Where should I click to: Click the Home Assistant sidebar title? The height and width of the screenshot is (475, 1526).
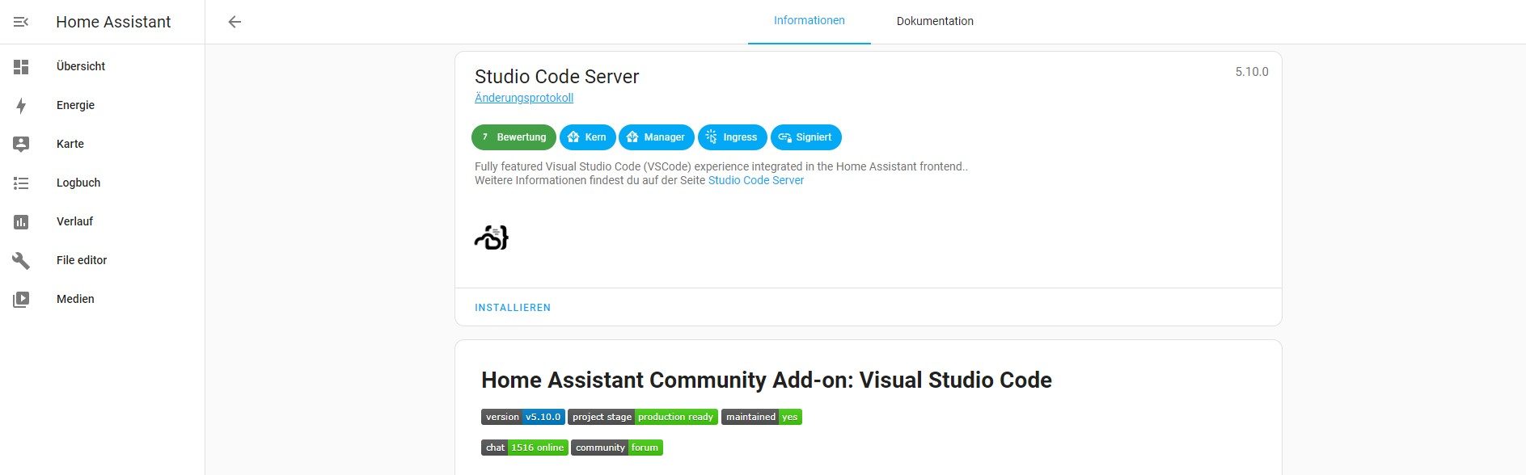click(113, 22)
